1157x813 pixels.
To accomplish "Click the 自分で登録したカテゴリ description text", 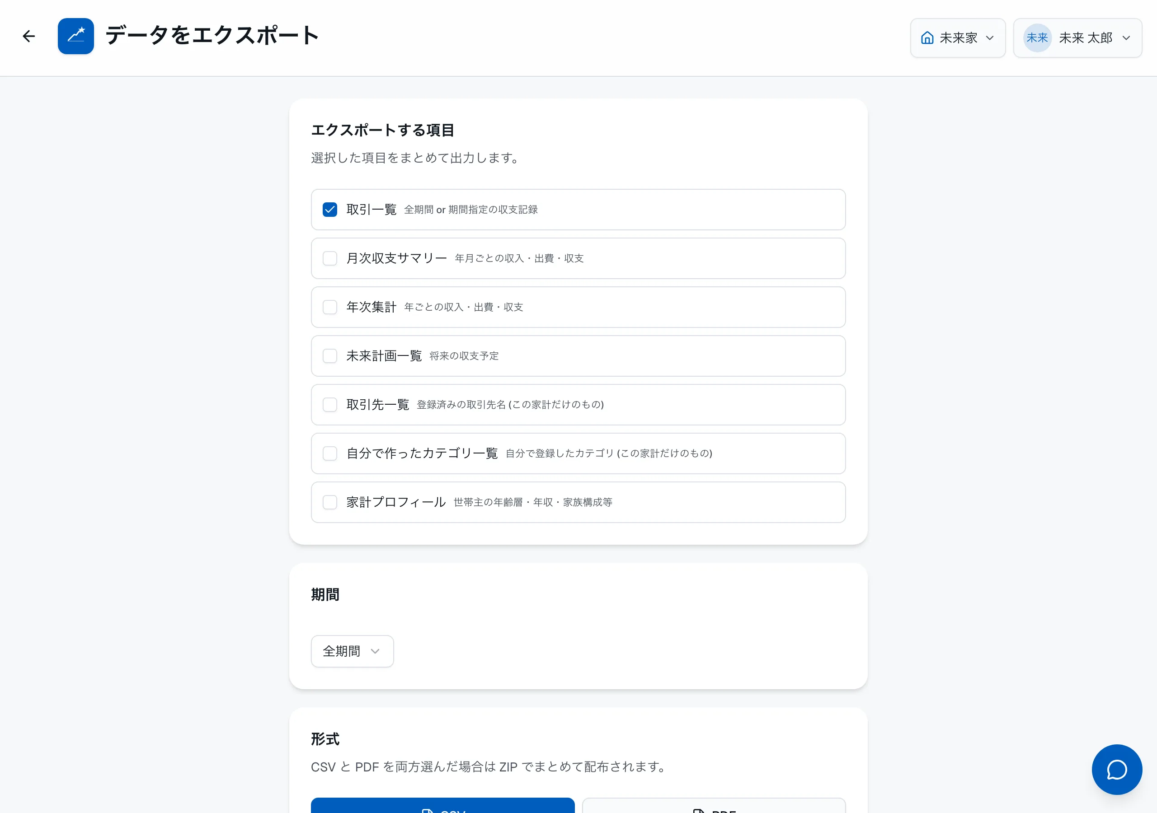I will click(x=609, y=453).
